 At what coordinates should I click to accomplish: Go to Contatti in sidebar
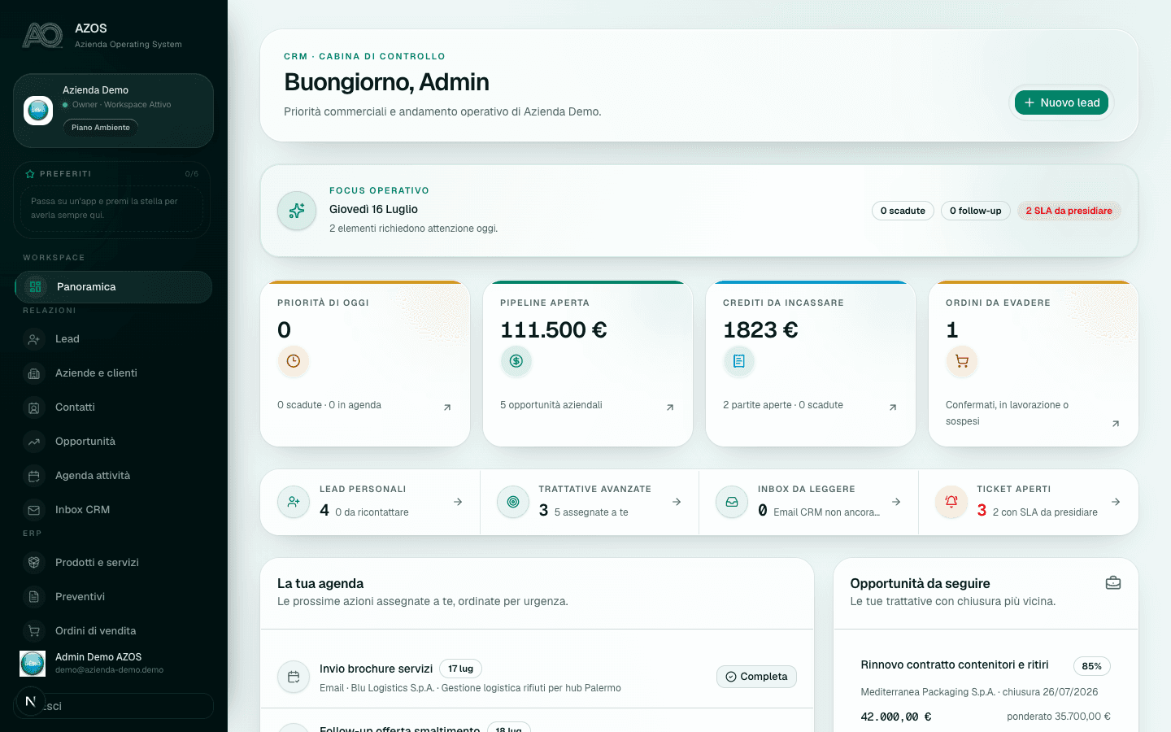pyautogui.click(x=114, y=407)
